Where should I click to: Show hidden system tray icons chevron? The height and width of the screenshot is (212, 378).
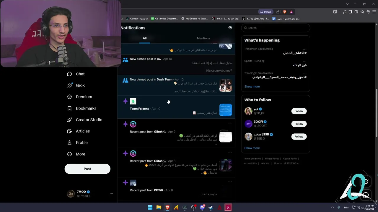click(332, 207)
